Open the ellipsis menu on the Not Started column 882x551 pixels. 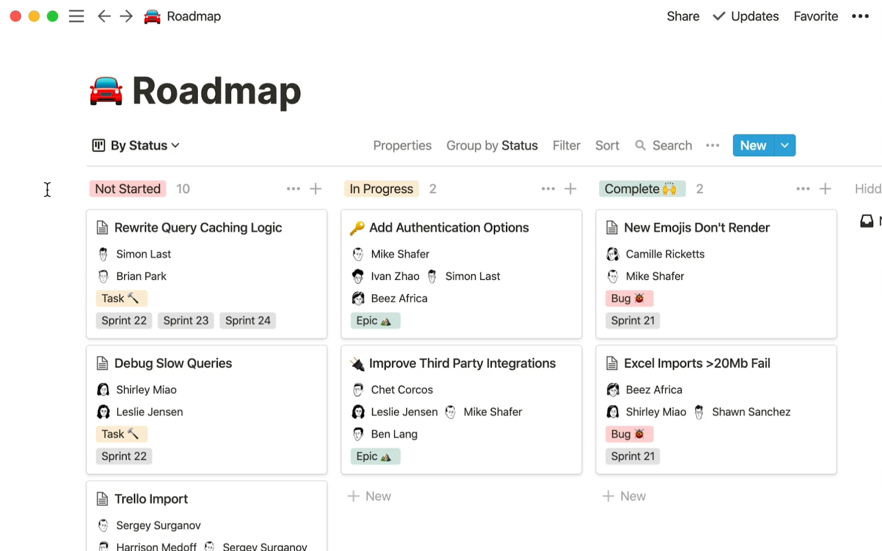pos(293,188)
